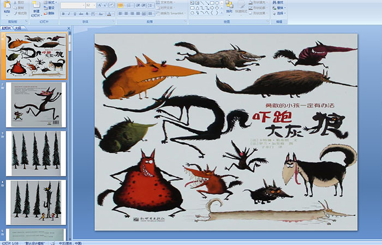The image size is (382, 245).
Task: Open the Arrange (排列) dropdown
Action: tap(229, 9)
